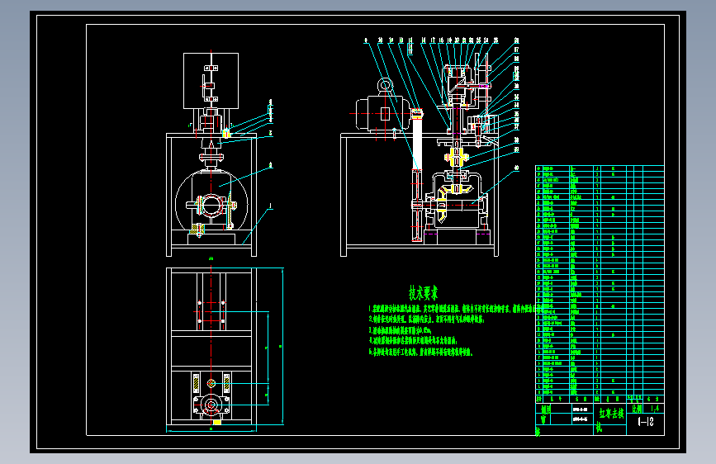Select the lifting eye ring on the motor
The height and width of the screenshot is (464, 716).
tap(385, 86)
